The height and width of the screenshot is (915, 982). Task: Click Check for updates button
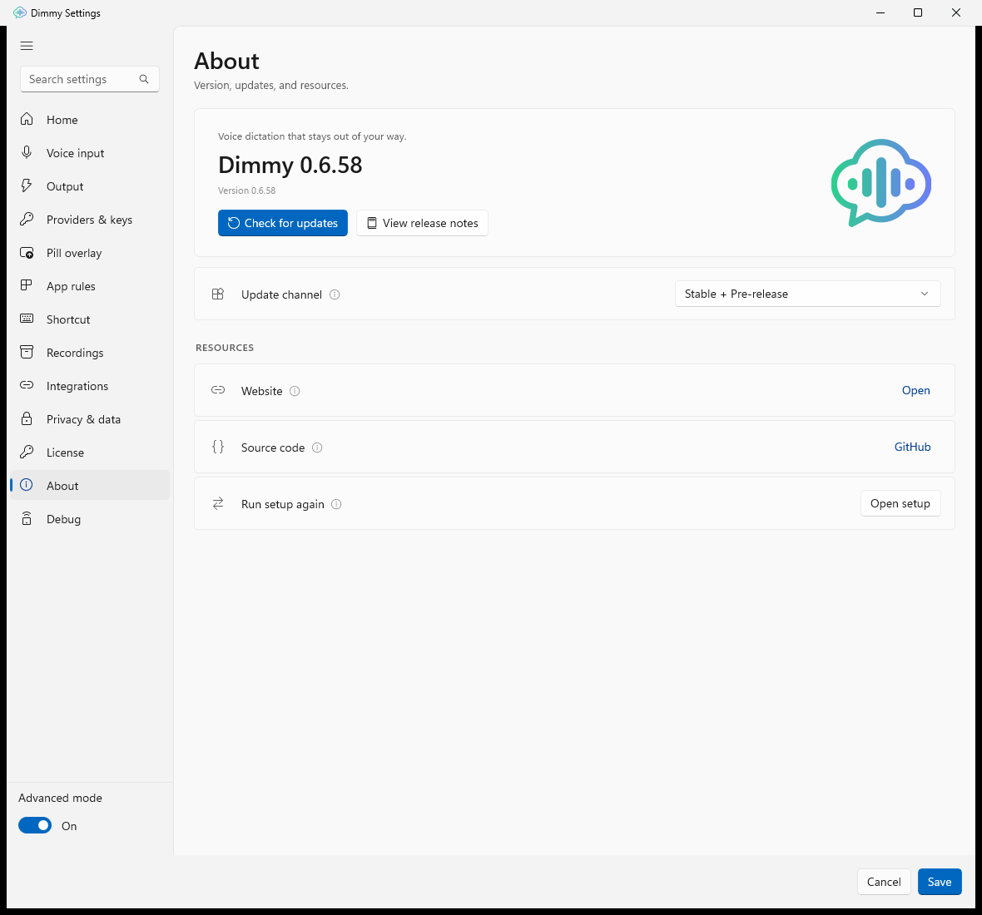(x=282, y=223)
